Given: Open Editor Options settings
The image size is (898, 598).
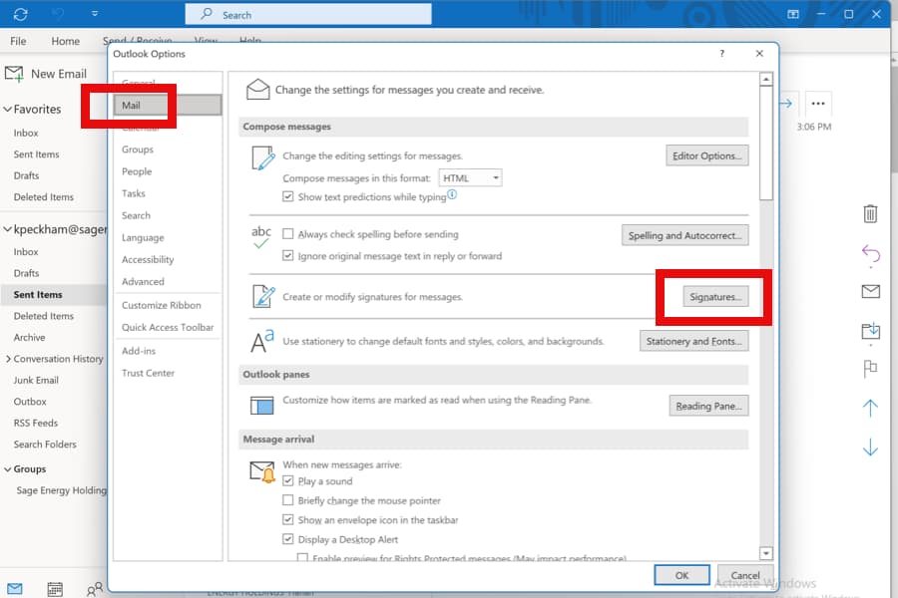Looking at the screenshot, I should pos(707,155).
